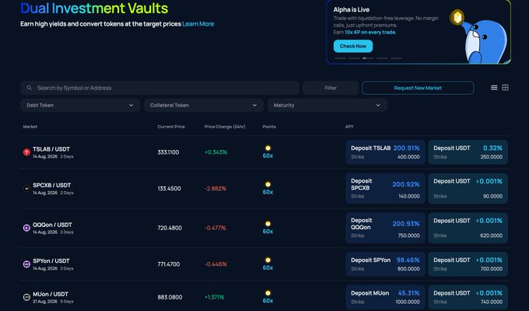Select Deposit USDT card with strike 700.0000
The width and height of the screenshot is (529, 311).
tap(468, 264)
